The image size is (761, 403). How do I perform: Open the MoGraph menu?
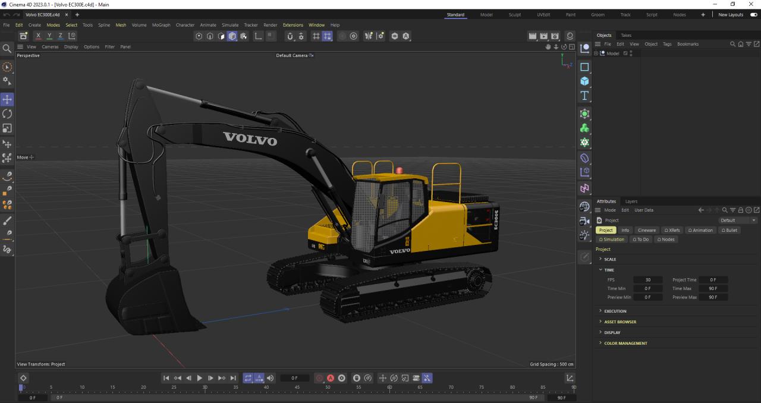click(161, 25)
